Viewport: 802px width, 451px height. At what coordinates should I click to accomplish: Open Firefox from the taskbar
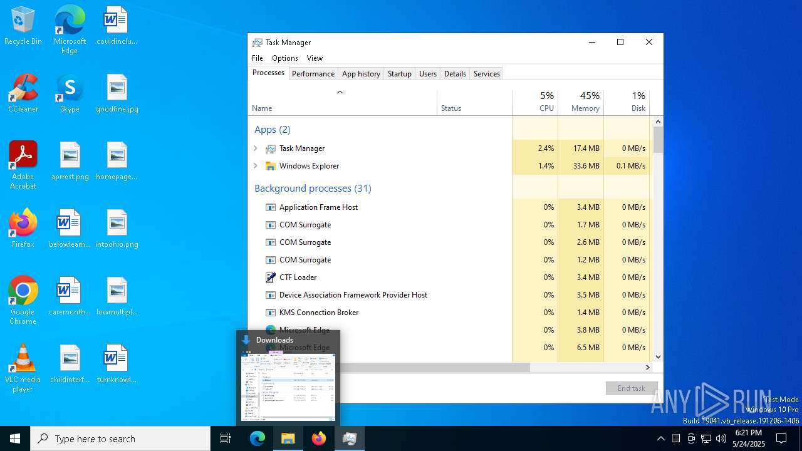(319, 439)
